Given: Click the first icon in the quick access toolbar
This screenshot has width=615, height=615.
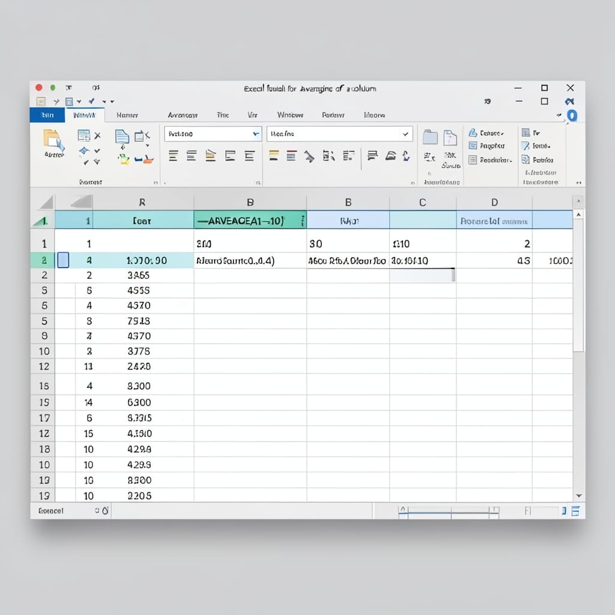Looking at the screenshot, I should pyautogui.click(x=41, y=102).
